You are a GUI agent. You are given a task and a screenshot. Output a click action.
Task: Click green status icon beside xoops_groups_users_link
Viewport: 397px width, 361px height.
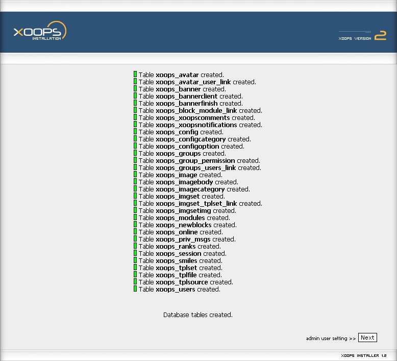point(135,167)
